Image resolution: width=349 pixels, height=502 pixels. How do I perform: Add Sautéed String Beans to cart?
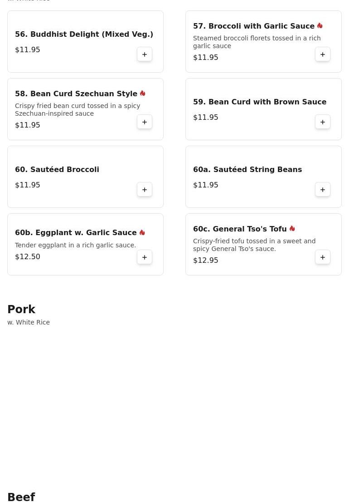coord(322,190)
